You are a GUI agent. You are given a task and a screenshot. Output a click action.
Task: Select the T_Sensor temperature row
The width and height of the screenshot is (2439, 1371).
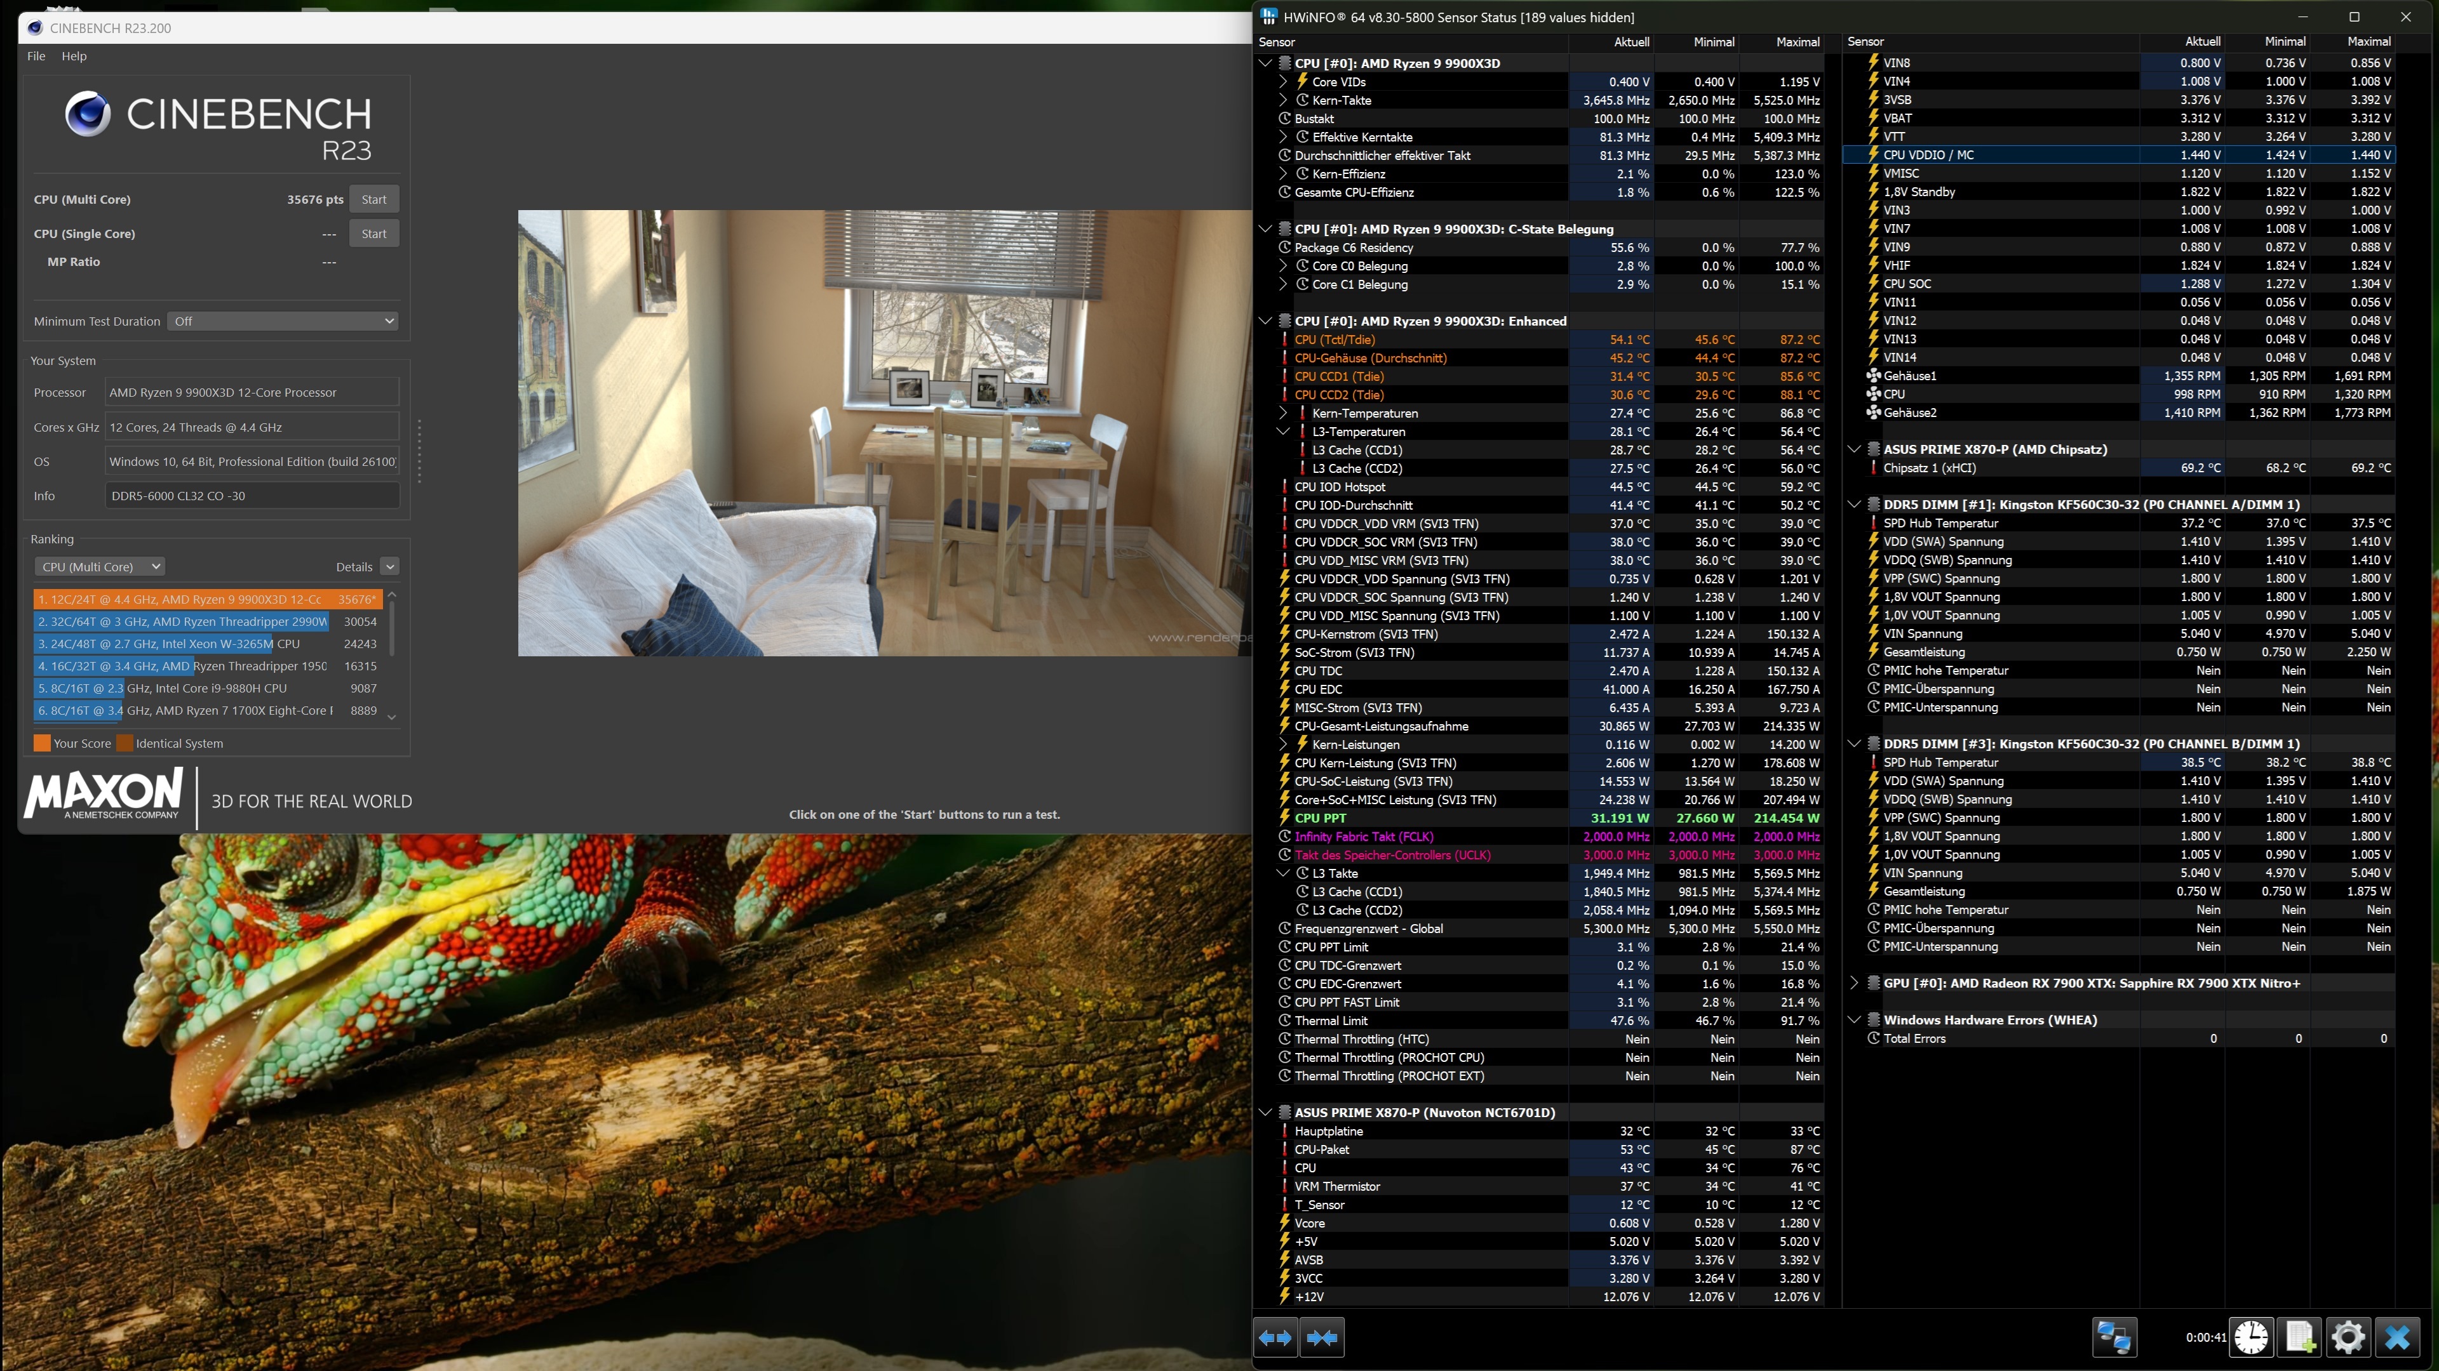(x=1548, y=1205)
